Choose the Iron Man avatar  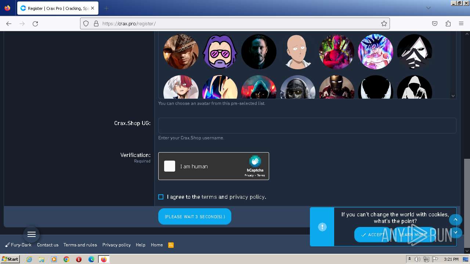pyautogui.click(x=337, y=87)
